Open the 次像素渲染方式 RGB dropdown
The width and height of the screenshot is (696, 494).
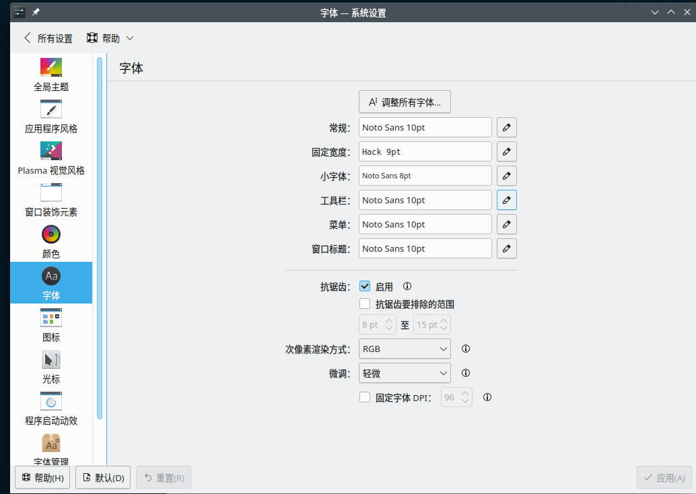point(405,349)
